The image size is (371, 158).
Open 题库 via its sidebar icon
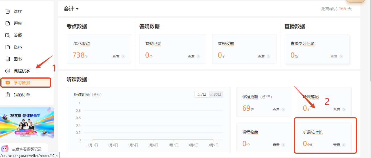8,23
